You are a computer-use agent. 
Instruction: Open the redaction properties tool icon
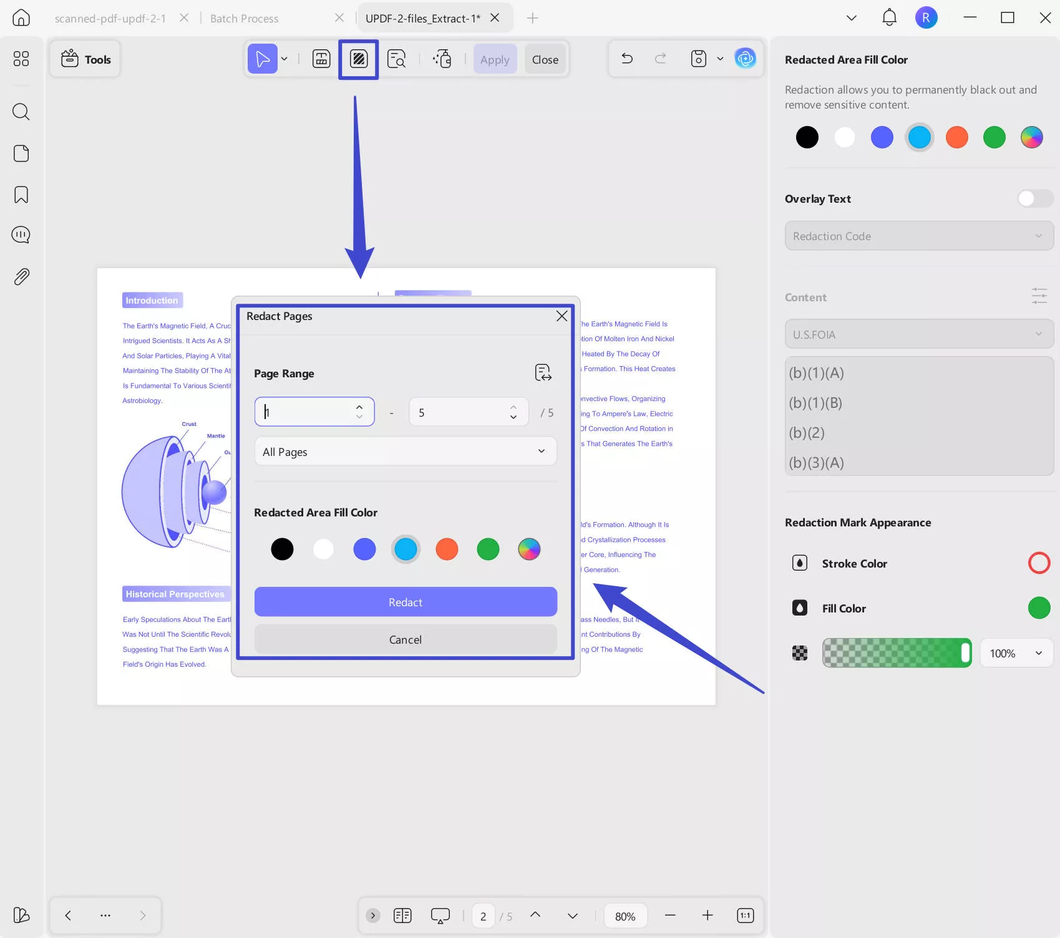point(442,59)
